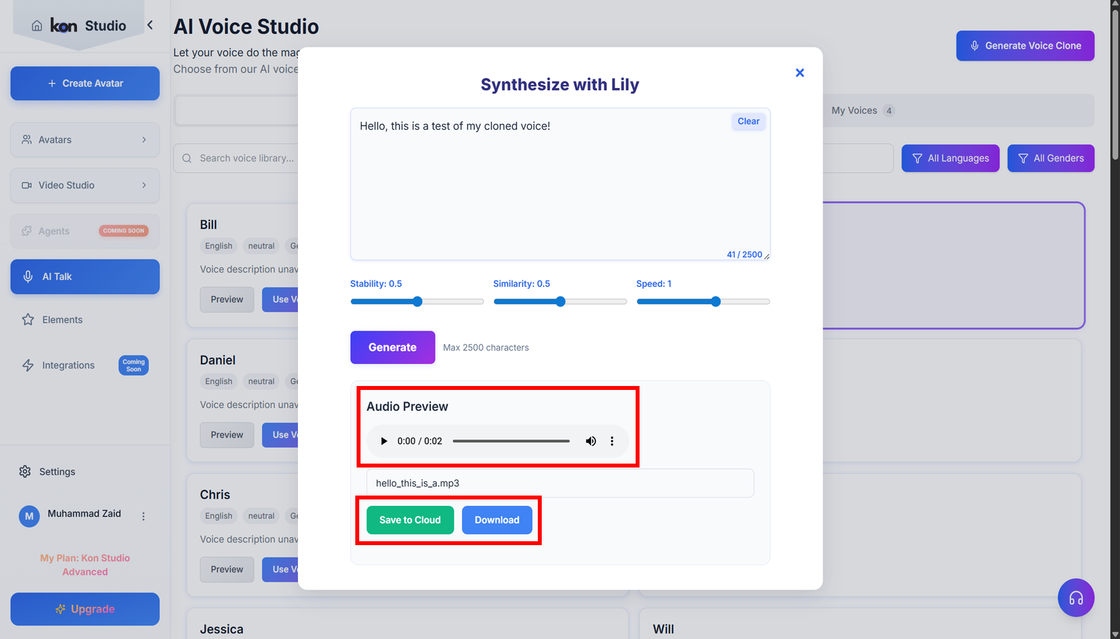Open audio player three-dot options menu
The height and width of the screenshot is (639, 1120).
pos(612,441)
